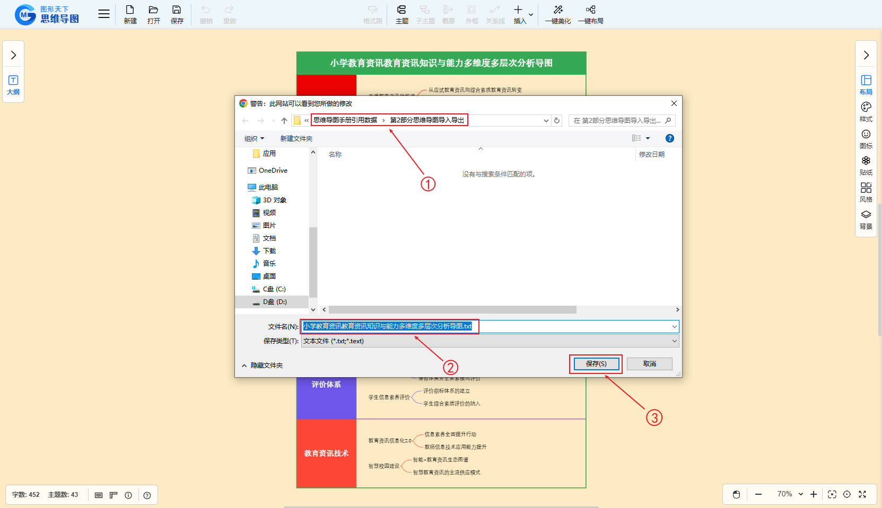This screenshot has height=508, width=882.
Task: Toggle Hide Folders in save dialog
Action: tap(263, 366)
